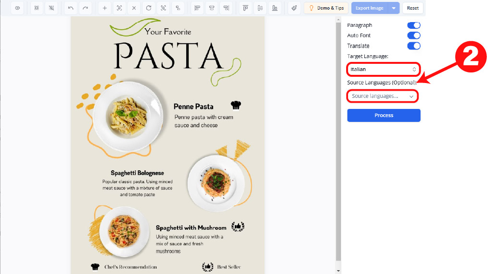This screenshot has width=494, height=274.
Task: Click the undo arrow icon
Action: pos(71,8)
